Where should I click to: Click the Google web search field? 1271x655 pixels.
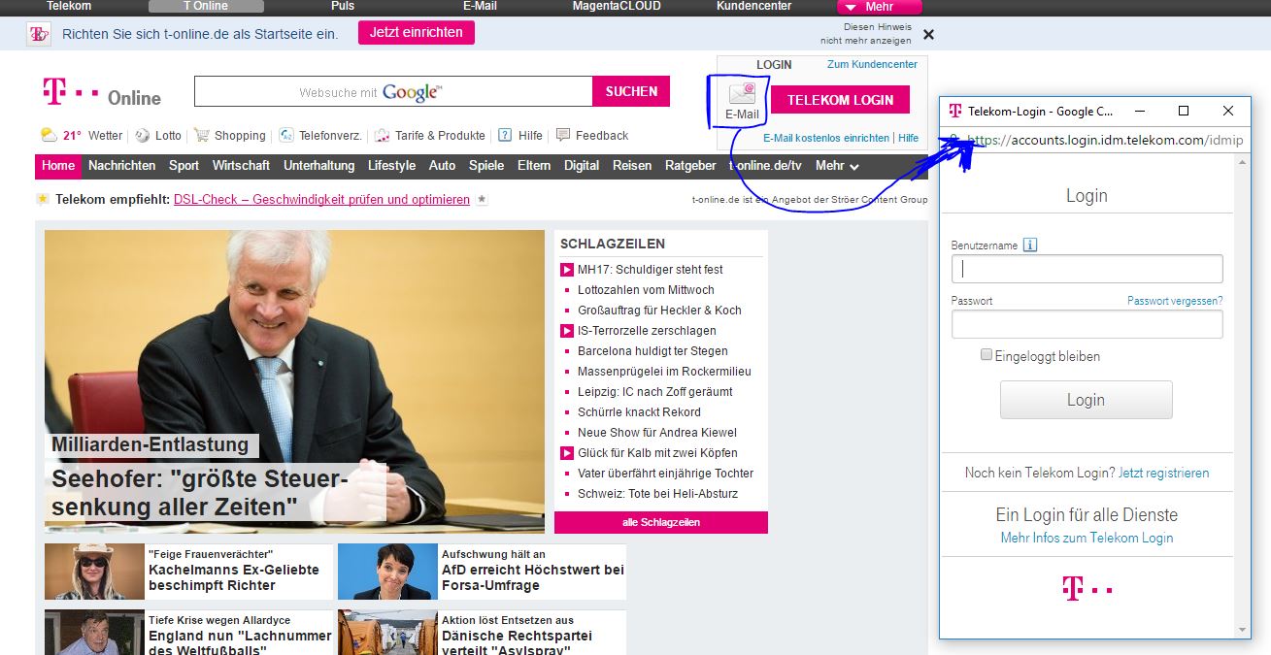(393, 91)
